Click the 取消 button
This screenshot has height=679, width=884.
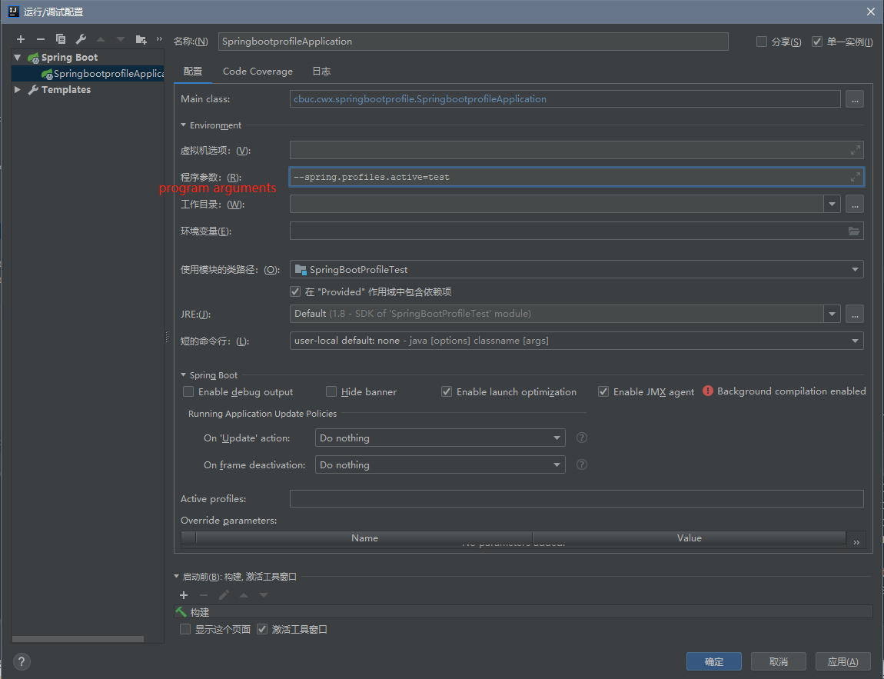779,661
